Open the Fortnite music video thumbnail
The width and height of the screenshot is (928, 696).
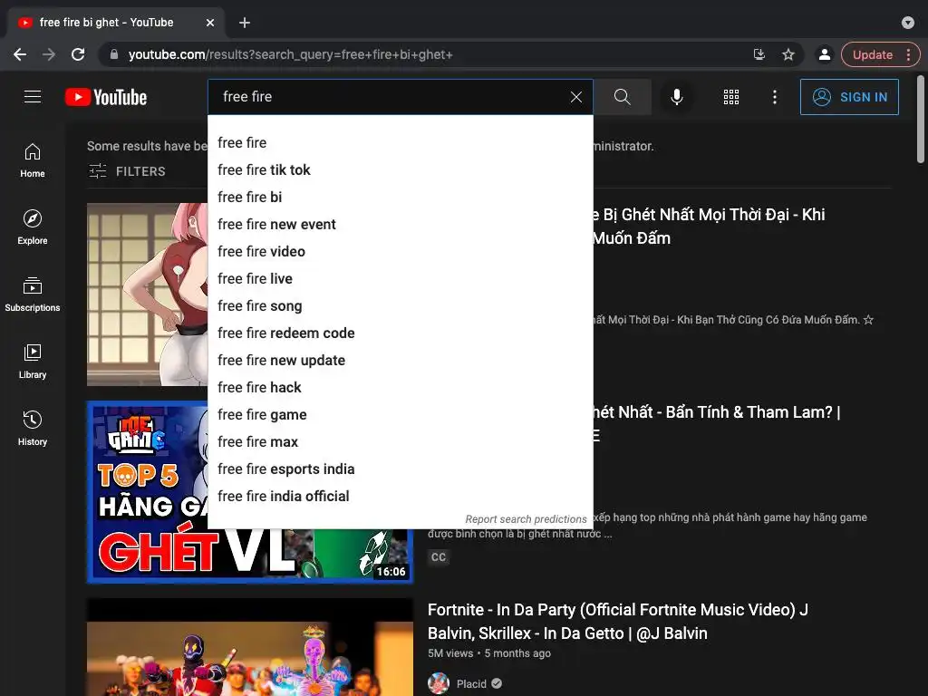click(x=250, y=647)
